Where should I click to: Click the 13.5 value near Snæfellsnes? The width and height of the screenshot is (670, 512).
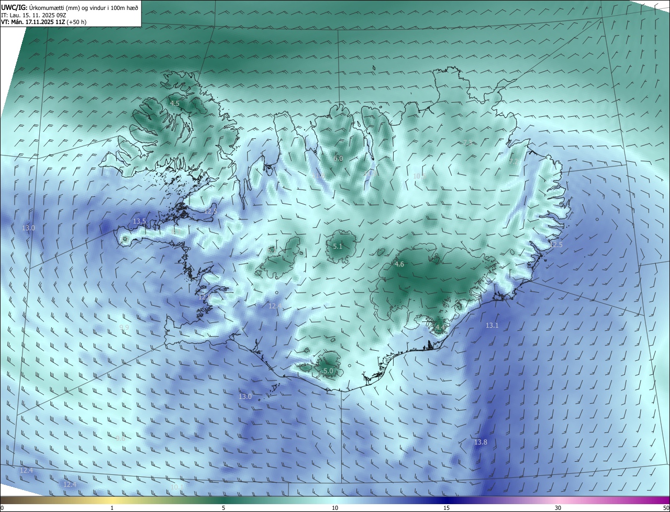point(139,221)
